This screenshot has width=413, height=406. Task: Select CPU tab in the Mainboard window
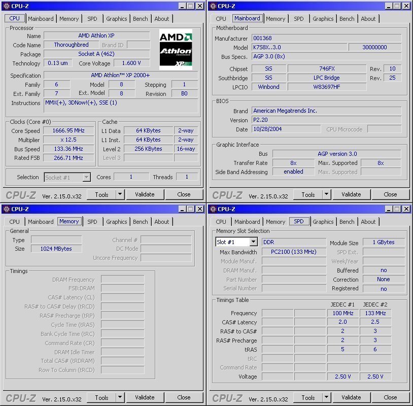point(221,19)
